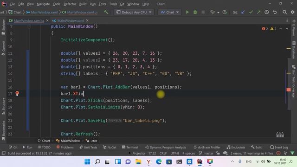Open the Run tool window at bottom
The image size is (297, 167).
point(27,147)
